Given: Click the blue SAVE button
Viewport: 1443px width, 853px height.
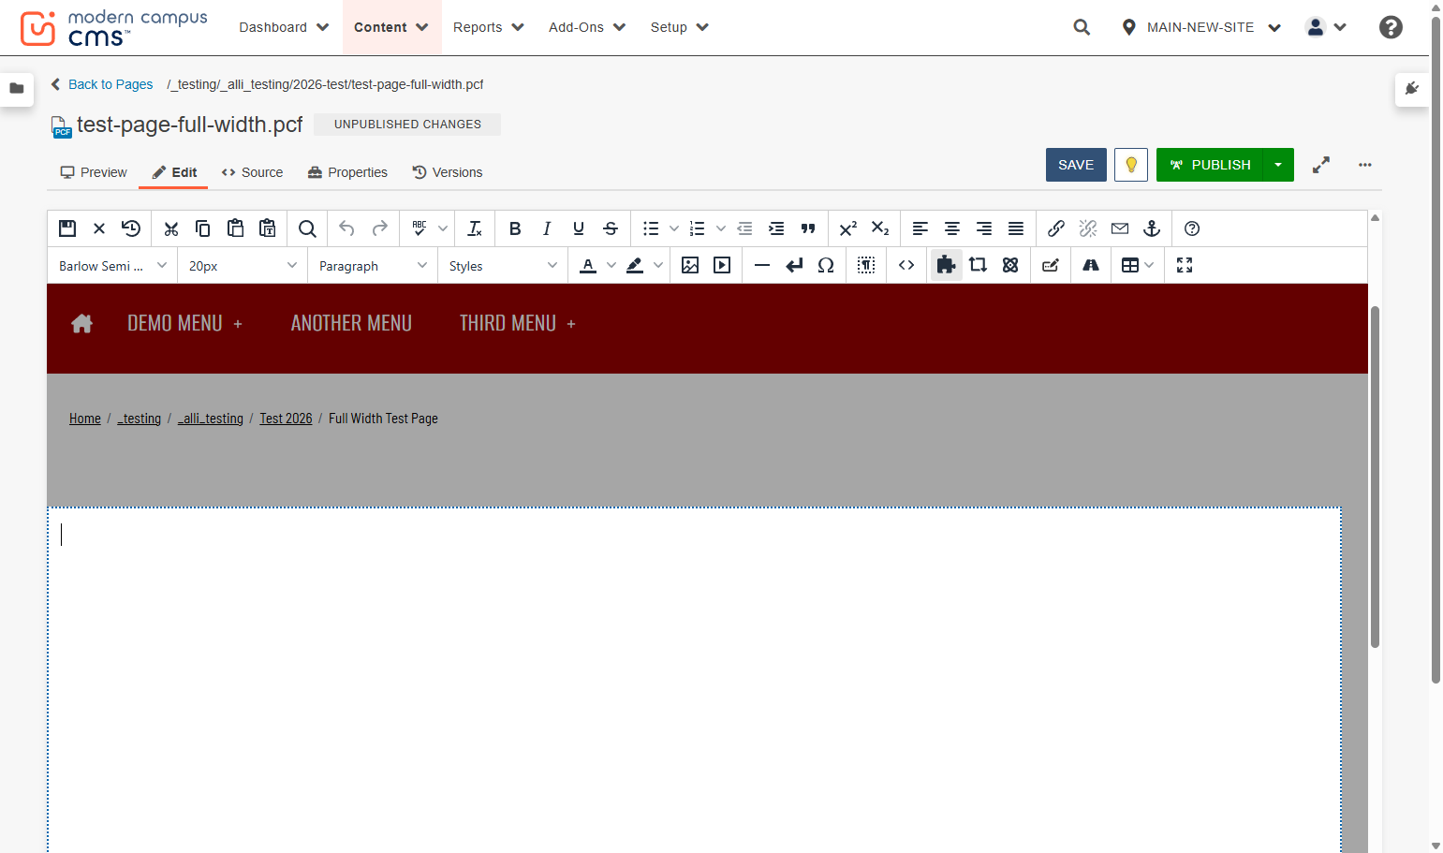Looking at the screenshot, I should [x=1076, y=165].
